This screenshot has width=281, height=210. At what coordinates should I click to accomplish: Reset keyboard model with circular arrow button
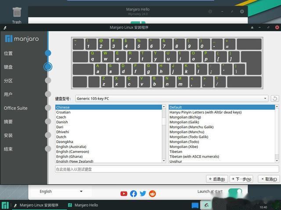coord(275,98)
